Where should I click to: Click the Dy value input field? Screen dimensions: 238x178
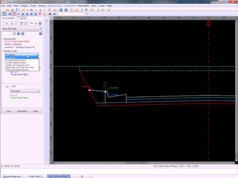point(25,87)
